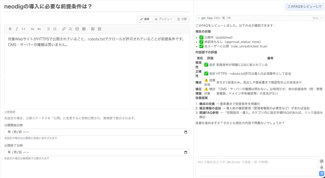Send the message with the paper plane icon
Screen dimensions: 325x178
pos(321,173)
